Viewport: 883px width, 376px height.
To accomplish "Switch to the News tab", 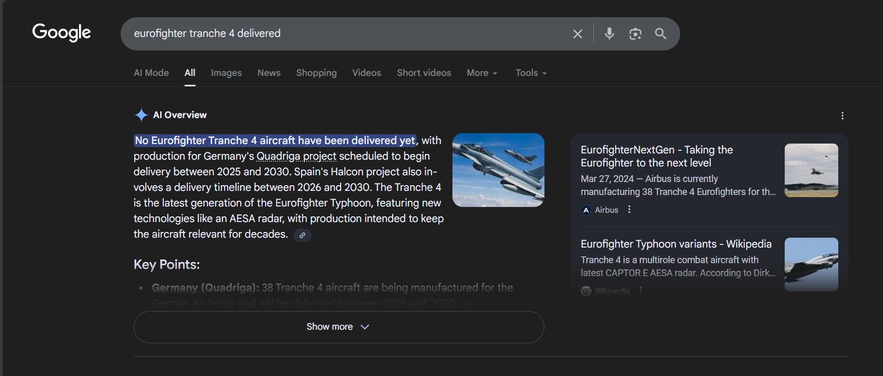I will click(269, 73).
